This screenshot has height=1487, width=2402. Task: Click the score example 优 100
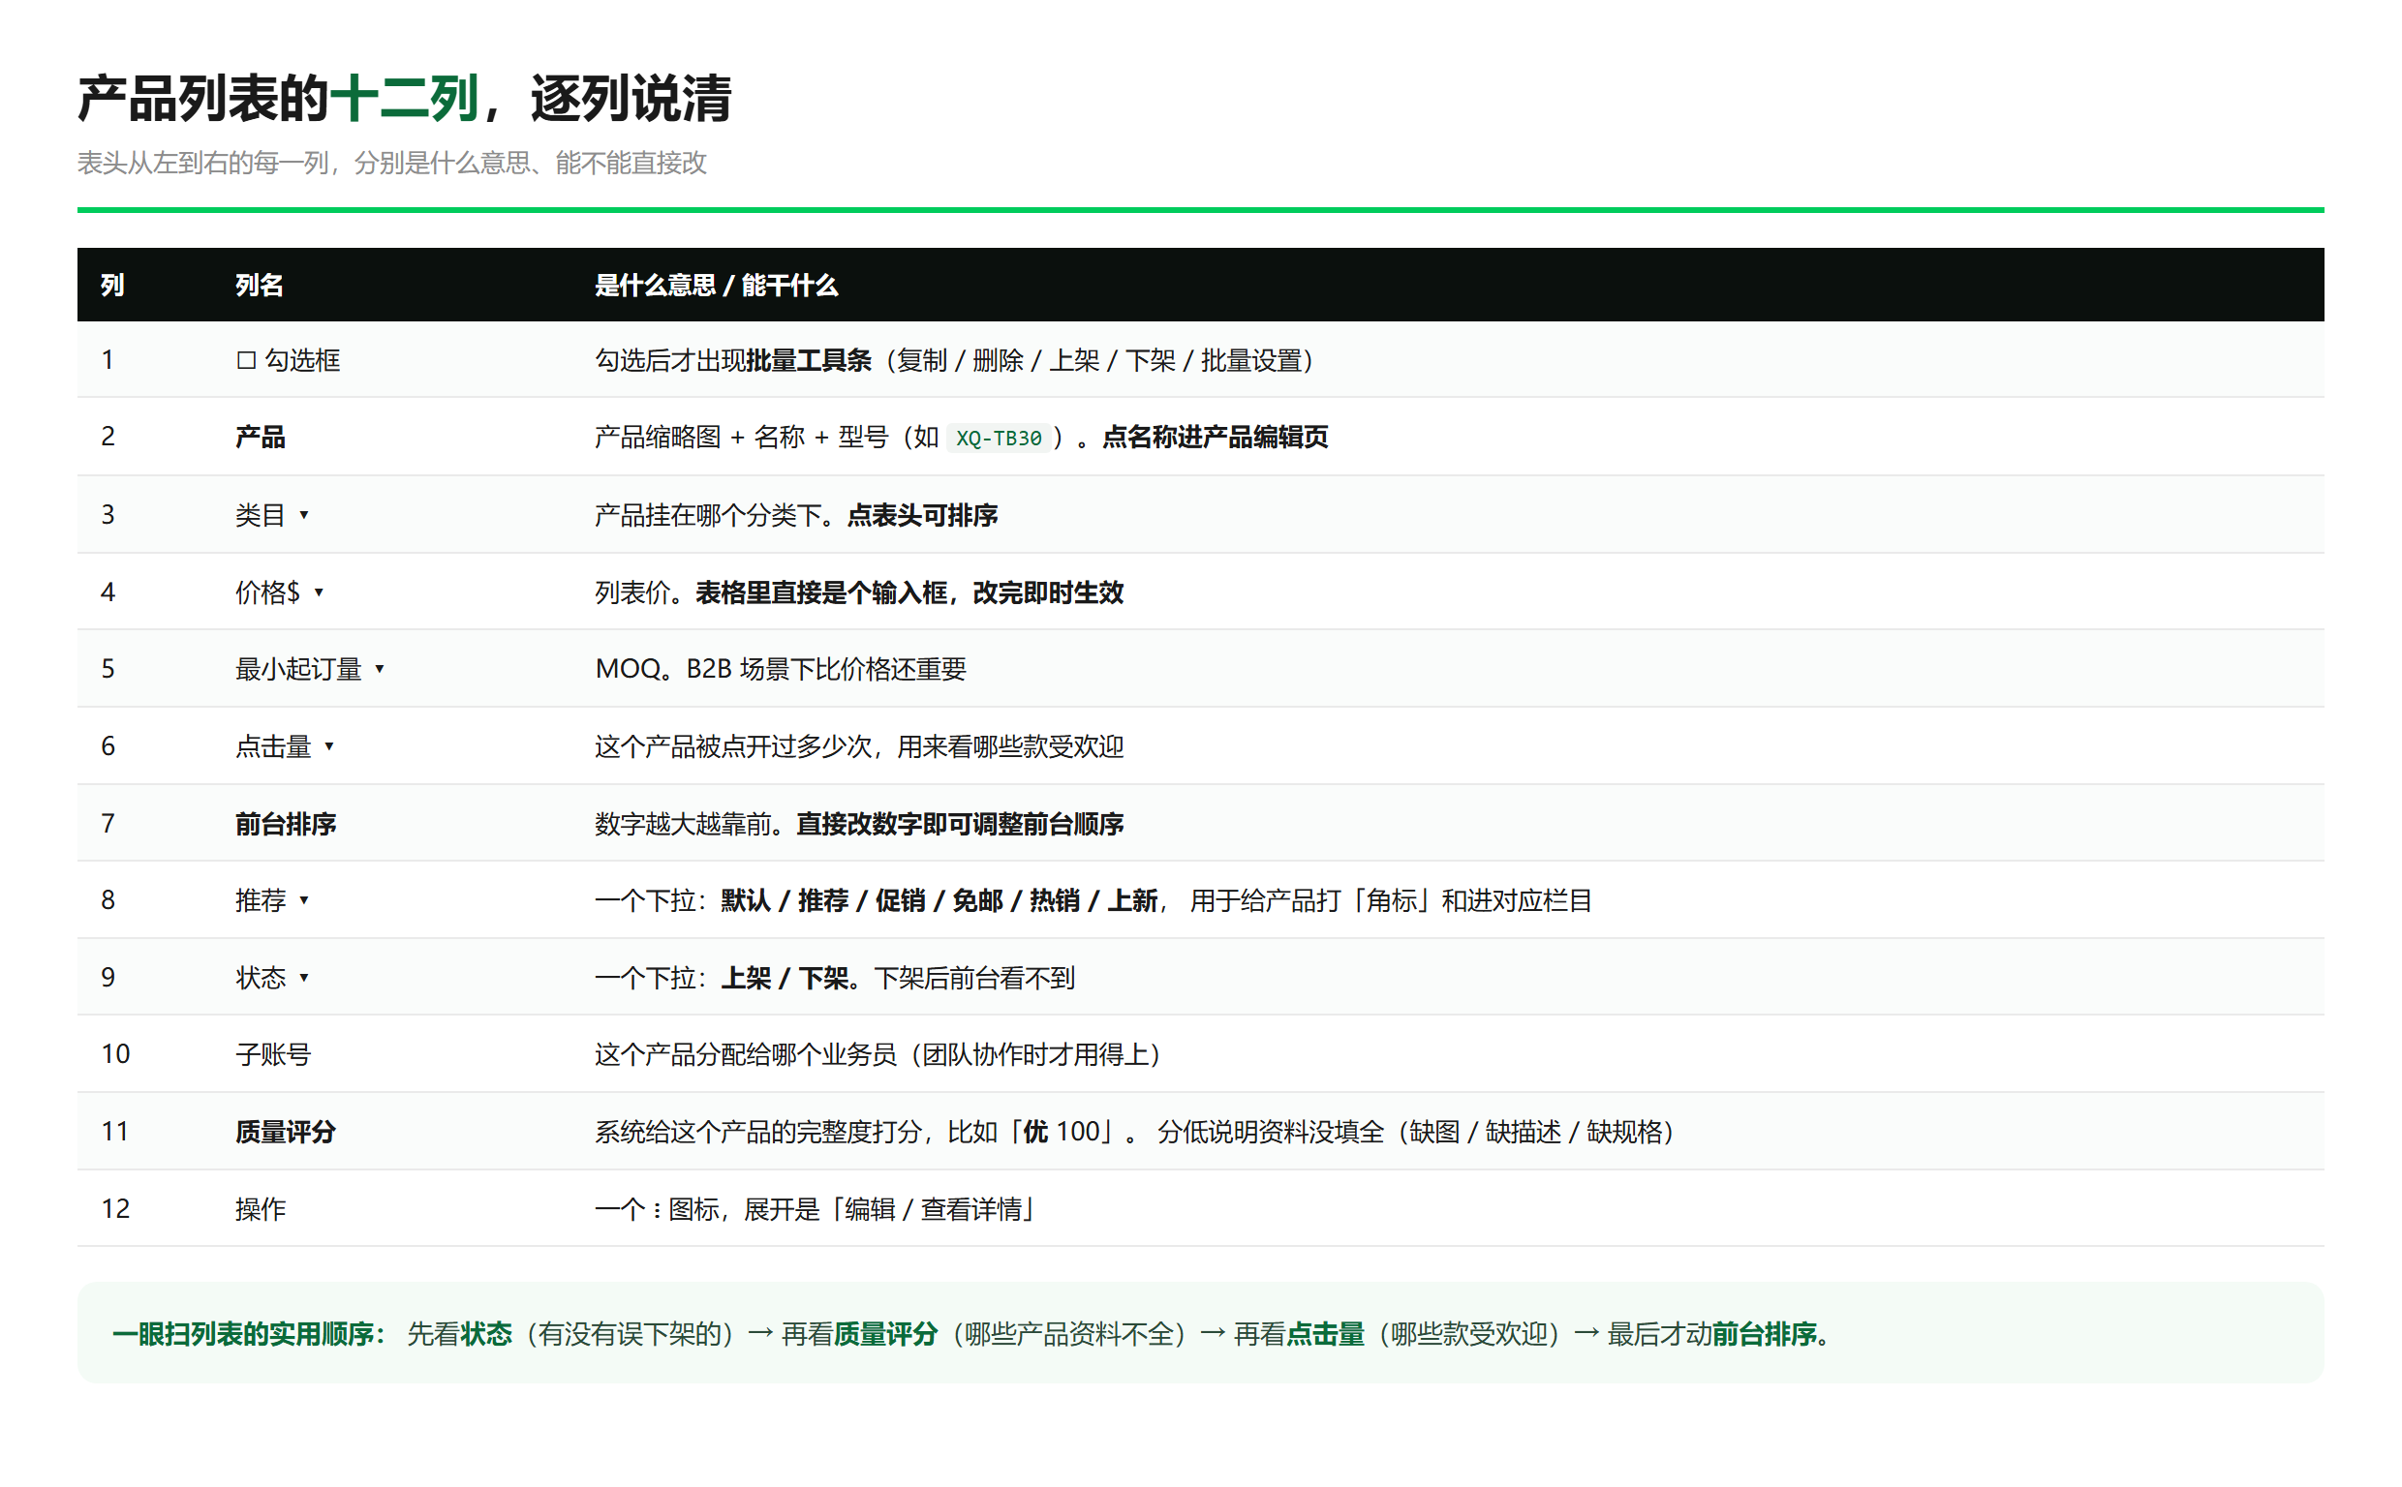coord(1062,1131)
